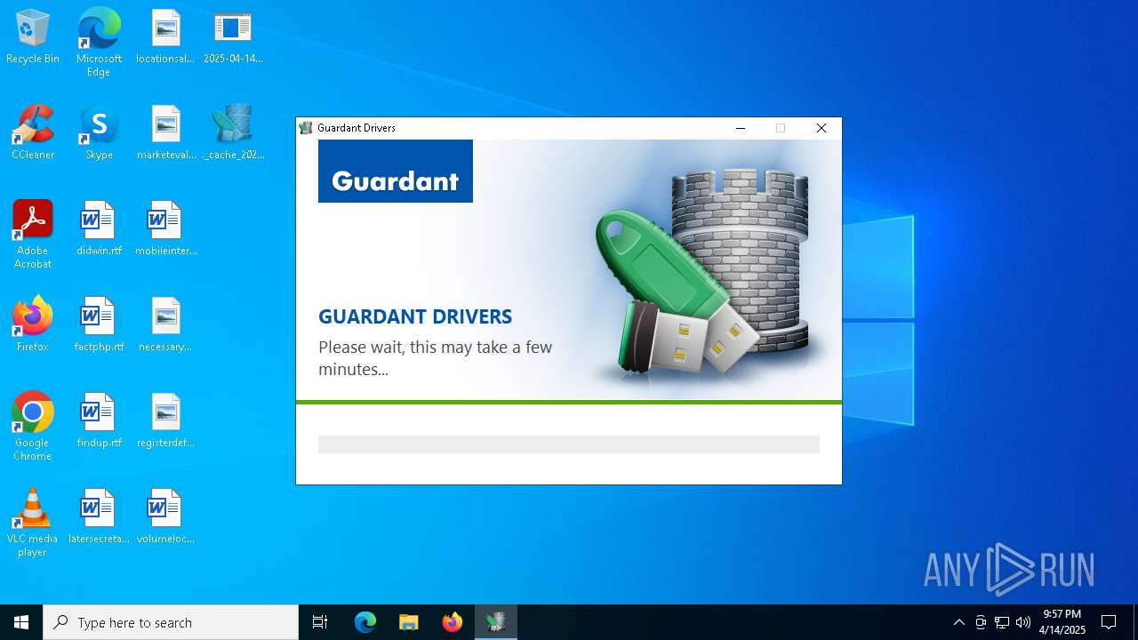Open the Action Center notifications icon
Viewport: 1138px width, 640px height.
(1109, 622)
